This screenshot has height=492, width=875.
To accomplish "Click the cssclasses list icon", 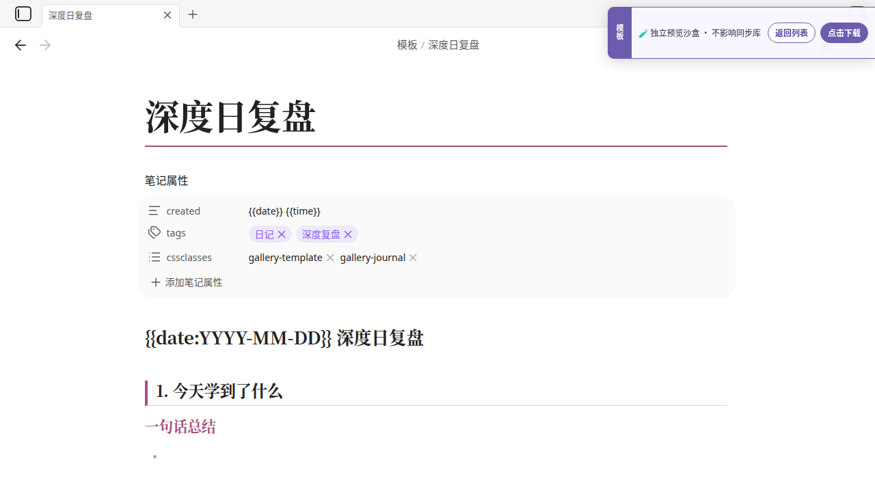I will [x=154, y=257].
